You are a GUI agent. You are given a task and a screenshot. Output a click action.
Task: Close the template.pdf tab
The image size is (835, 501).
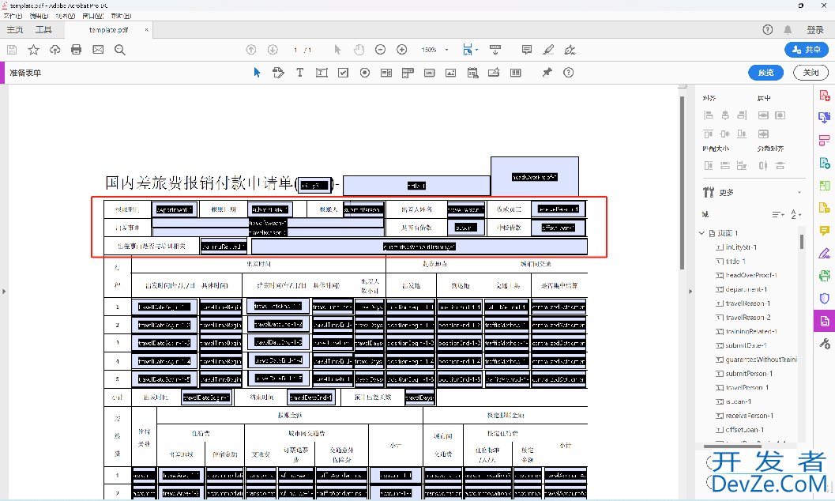click(146, 30)
